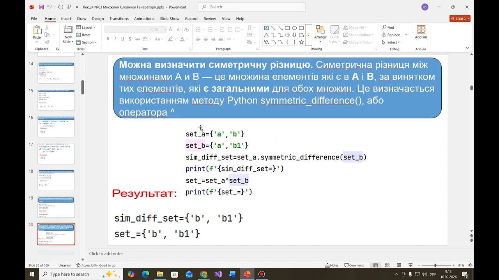Click the zoom in plus button

click(x=453, y=265)
